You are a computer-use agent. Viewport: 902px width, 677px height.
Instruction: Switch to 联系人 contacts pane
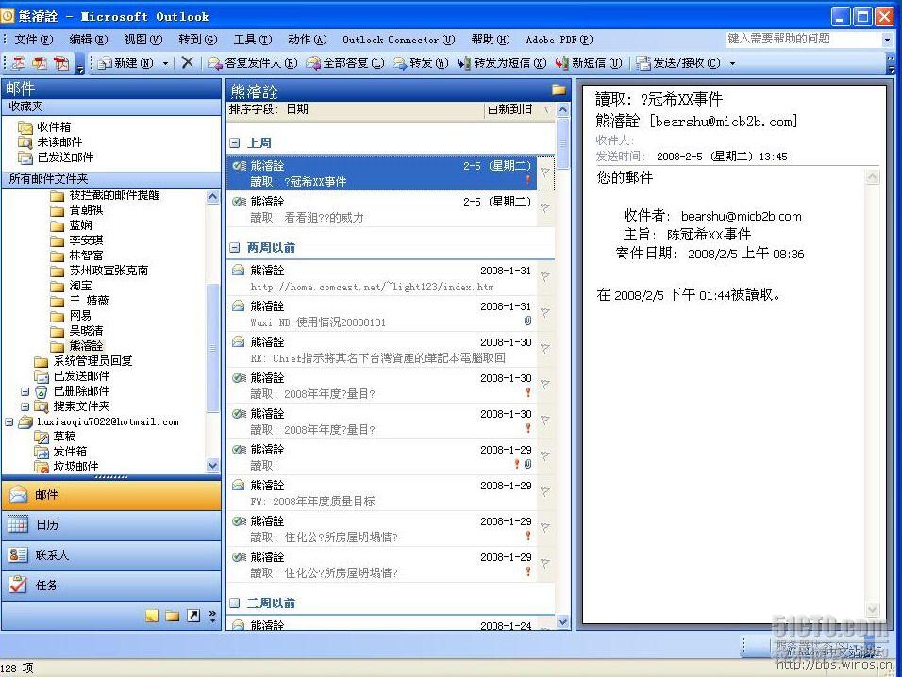tap(111, 554)
